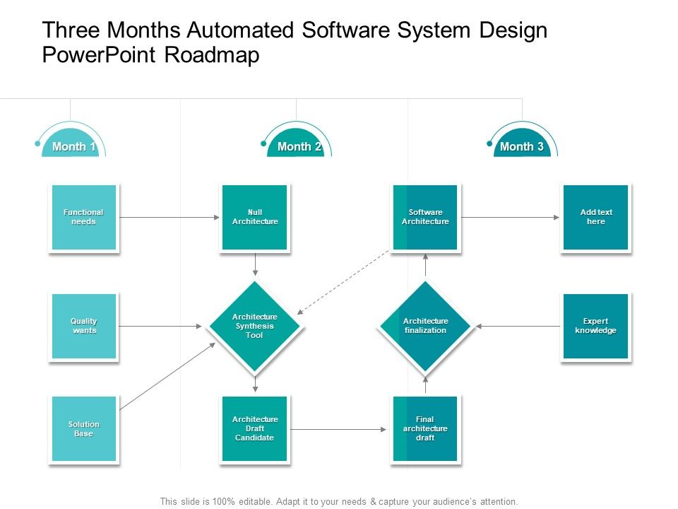Select arrow from Solution Base to Synthesis Tool
The width and height of the screenshot is (678, 509).
[167, 375]
